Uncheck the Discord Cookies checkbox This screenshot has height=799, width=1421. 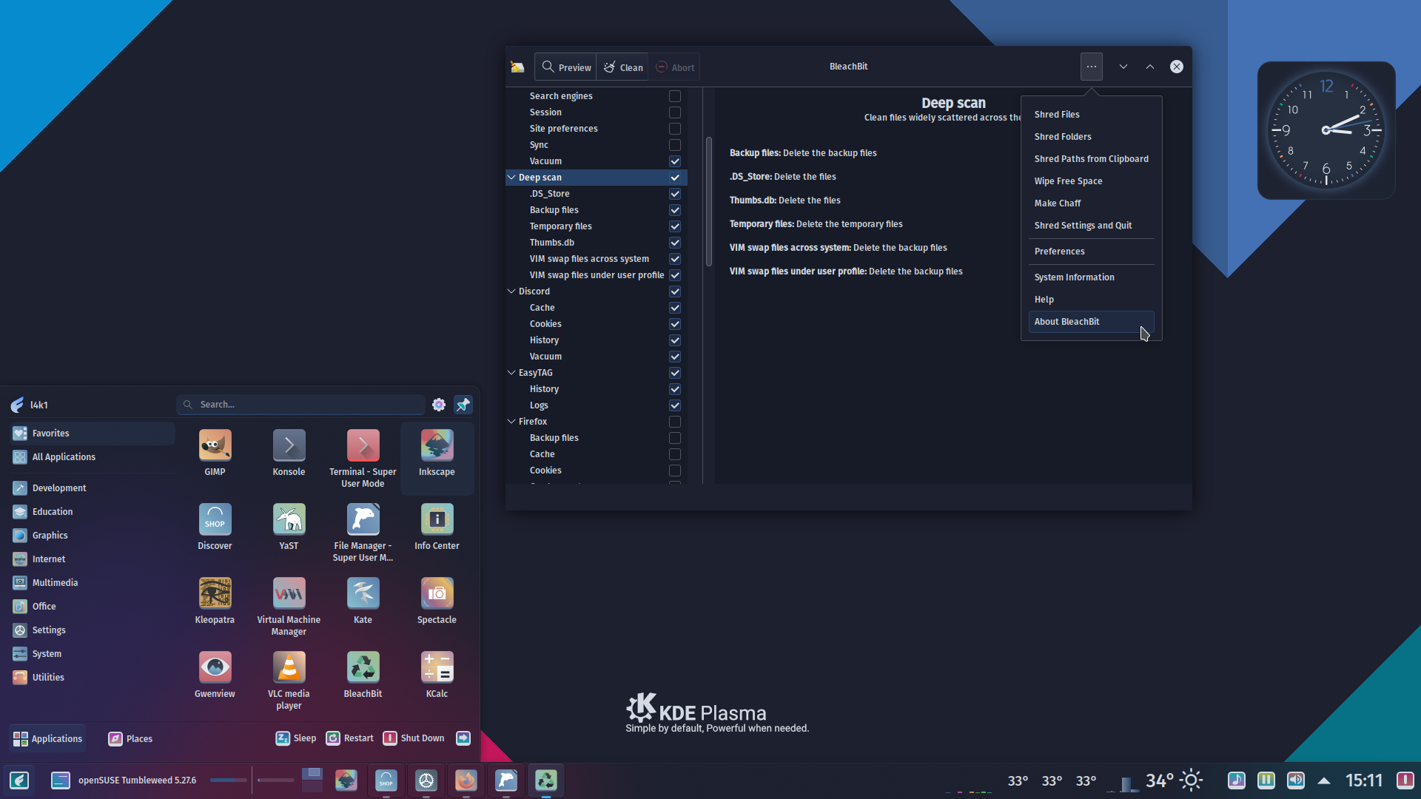675,324
